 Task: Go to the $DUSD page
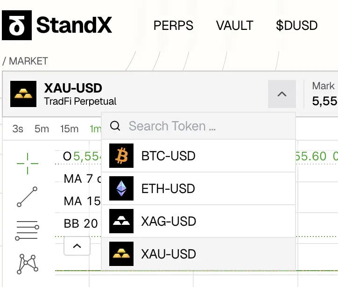coord(296,25)
